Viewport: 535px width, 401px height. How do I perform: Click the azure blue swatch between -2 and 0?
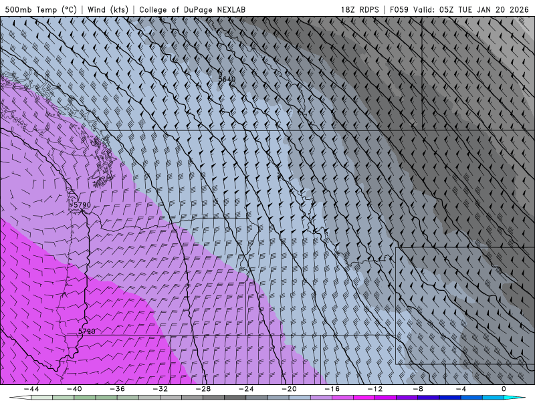(x=493, y=398)
